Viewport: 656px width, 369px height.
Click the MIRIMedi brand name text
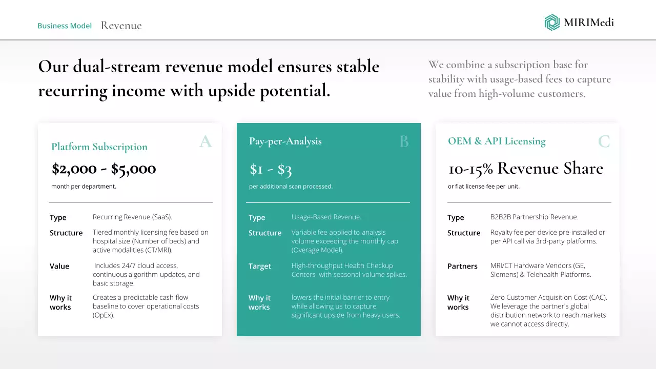coord(588,23)
